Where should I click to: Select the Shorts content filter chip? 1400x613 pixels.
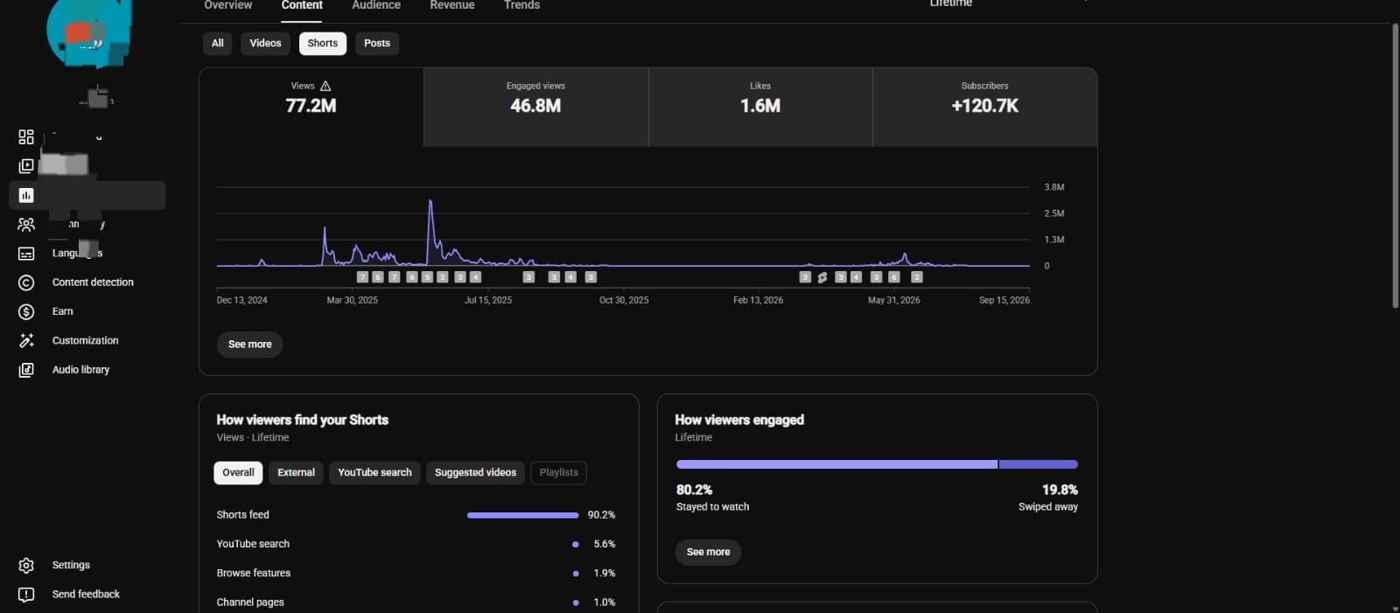(323, 44)
